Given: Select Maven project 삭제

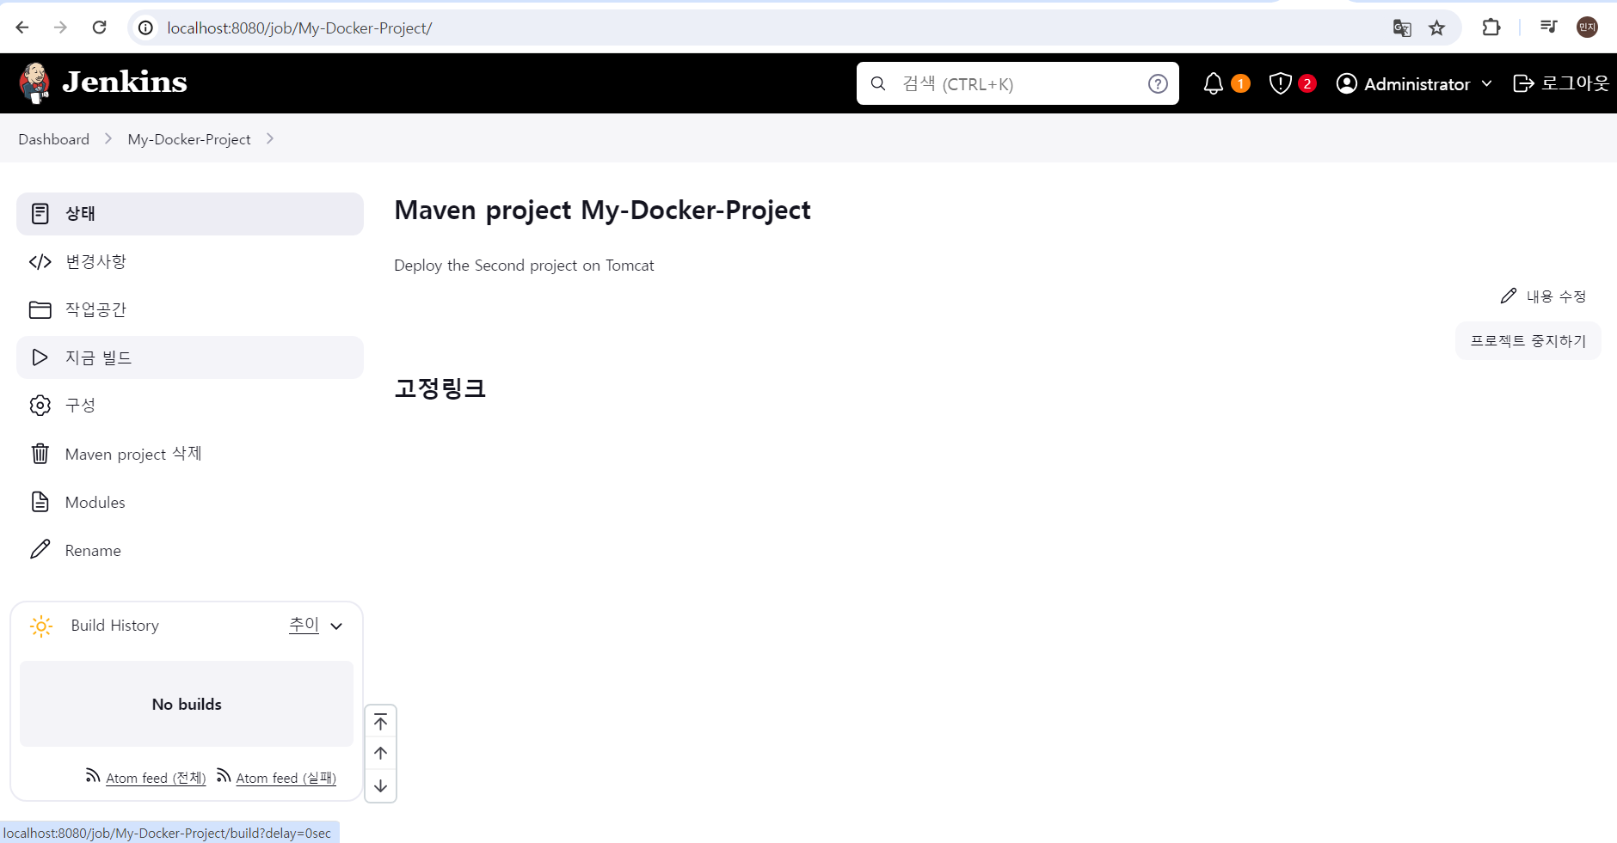Looking at the screenshot, I should (190, 454).
